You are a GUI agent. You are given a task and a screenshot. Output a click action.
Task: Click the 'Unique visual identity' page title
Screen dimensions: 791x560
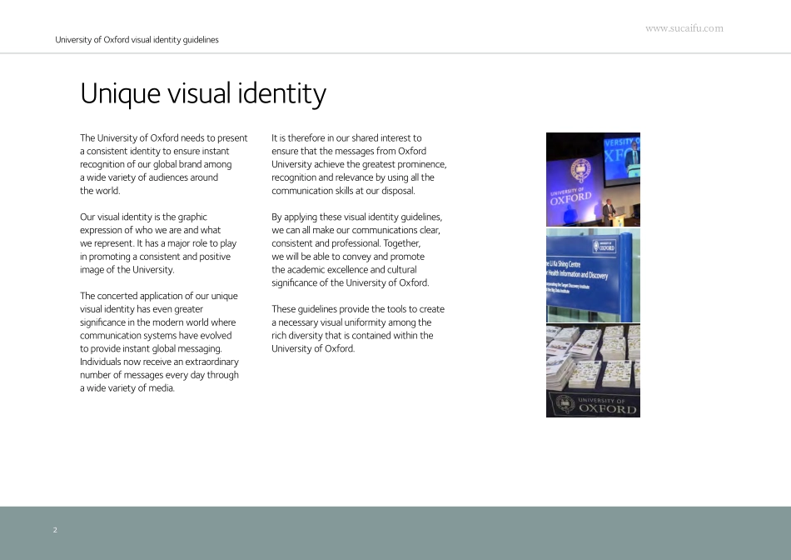pyautogui.click(x=202, y=94)
